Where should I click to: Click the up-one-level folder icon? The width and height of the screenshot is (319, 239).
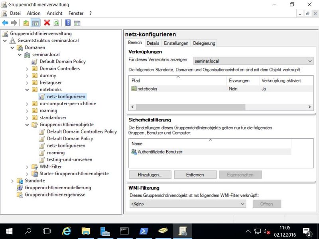[26, 23]
